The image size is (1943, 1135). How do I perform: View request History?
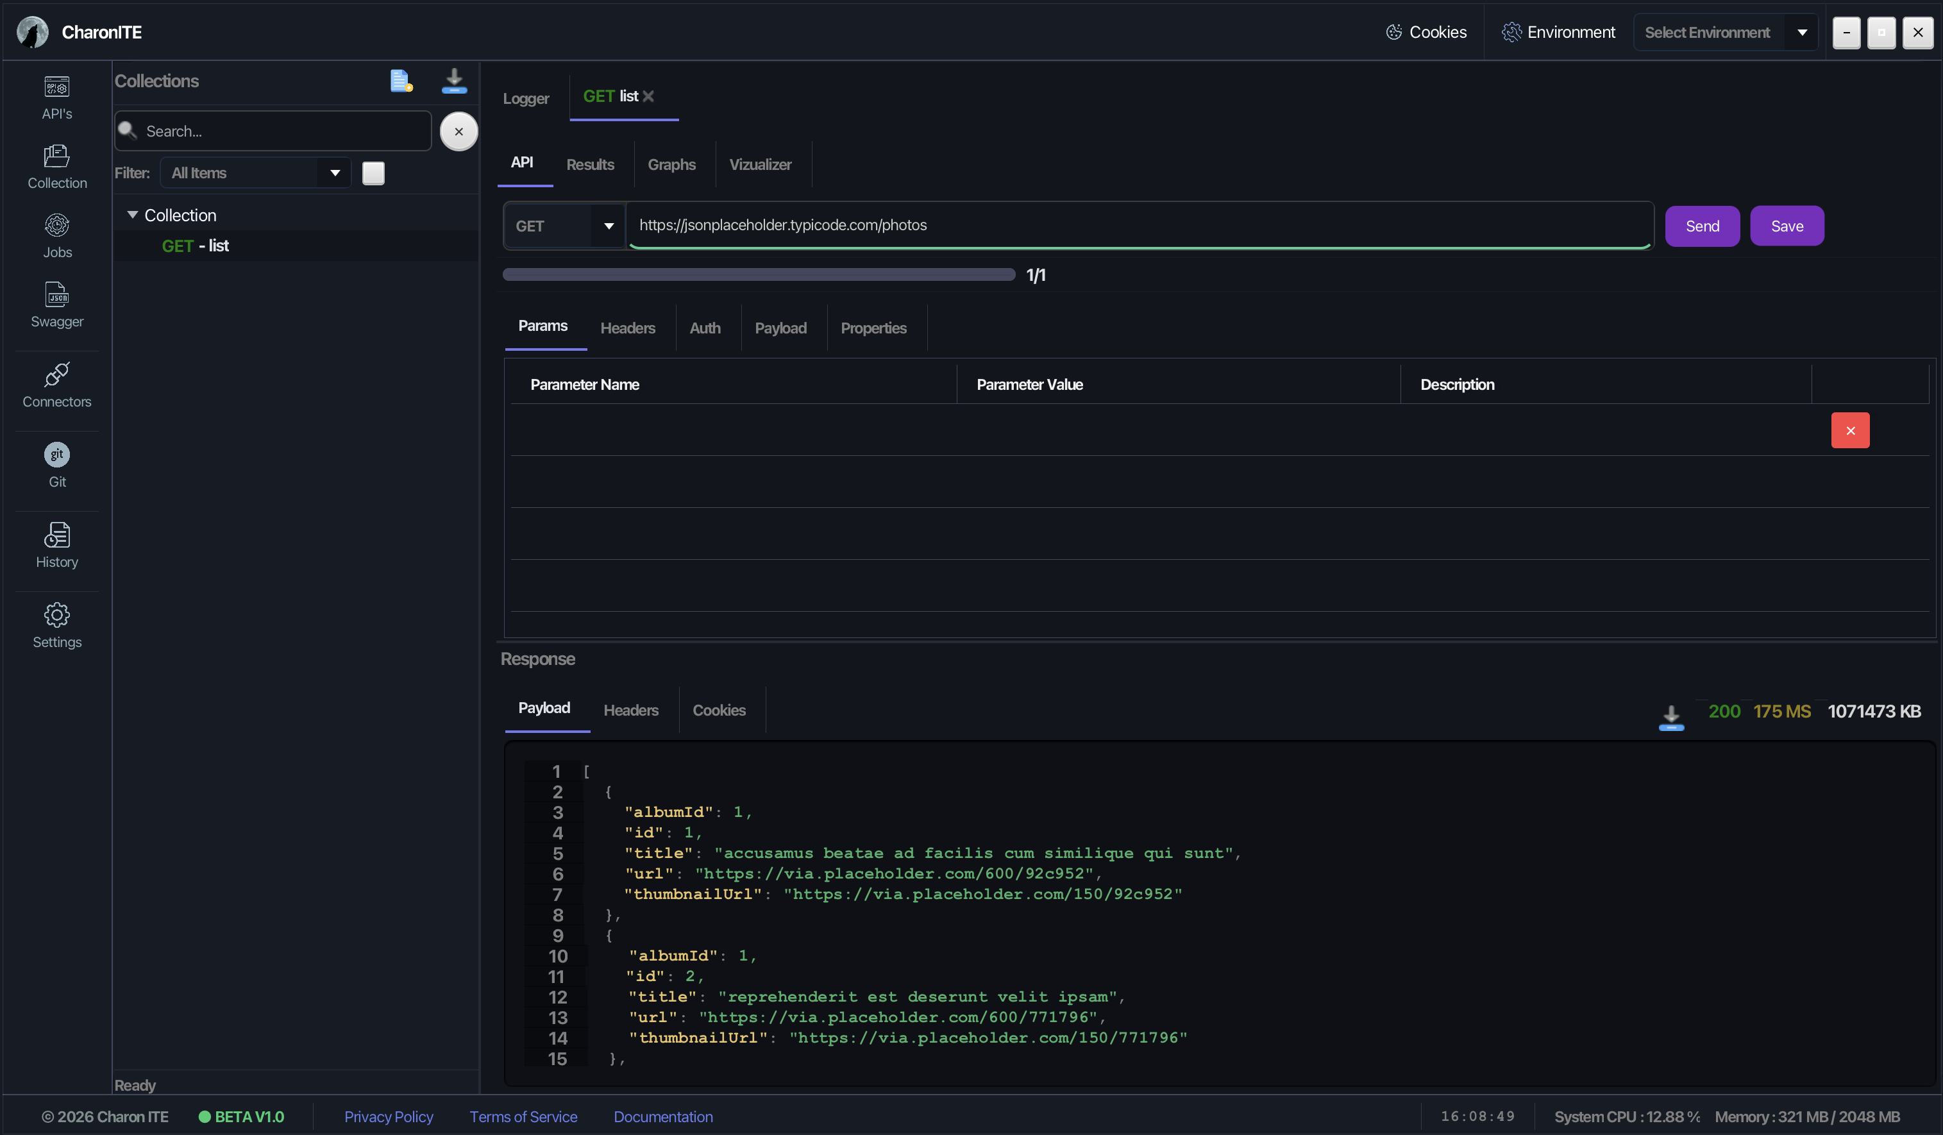(57, 545)
